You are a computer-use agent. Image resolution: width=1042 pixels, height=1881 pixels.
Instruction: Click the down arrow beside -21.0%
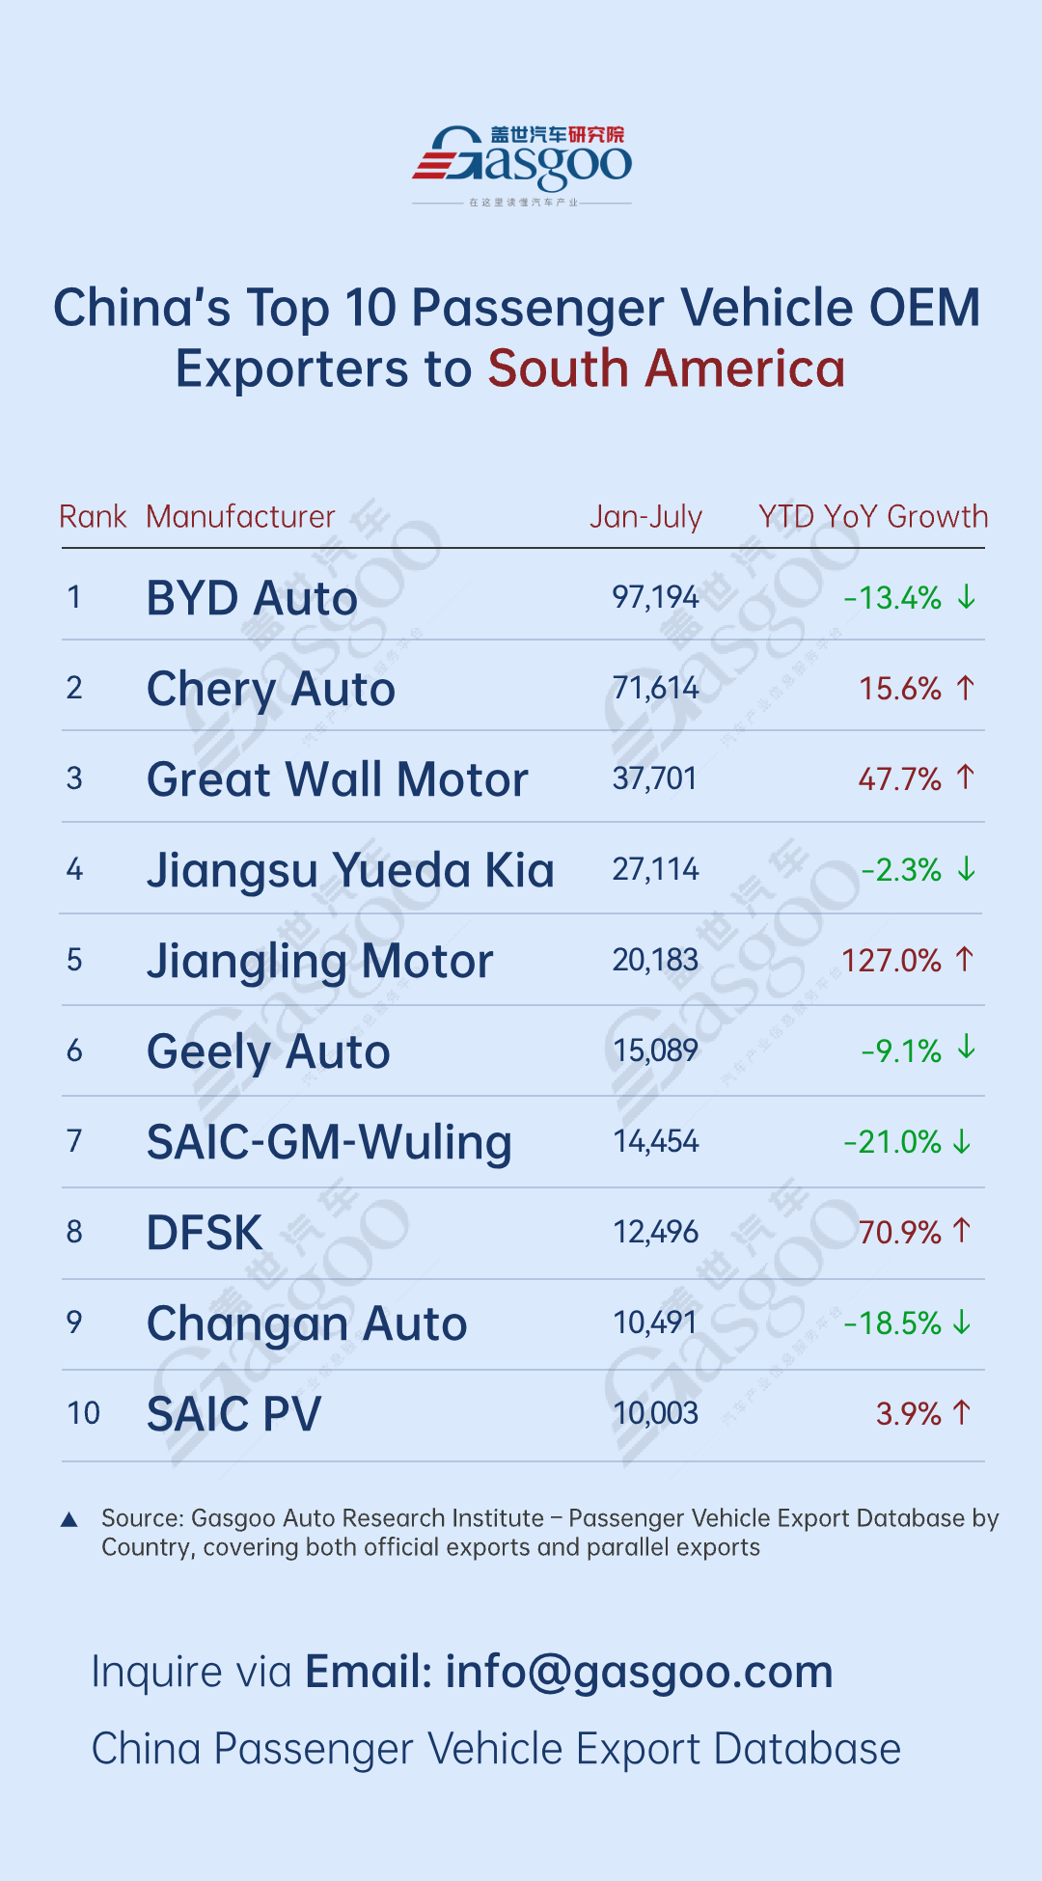(x=962, y=1142)
